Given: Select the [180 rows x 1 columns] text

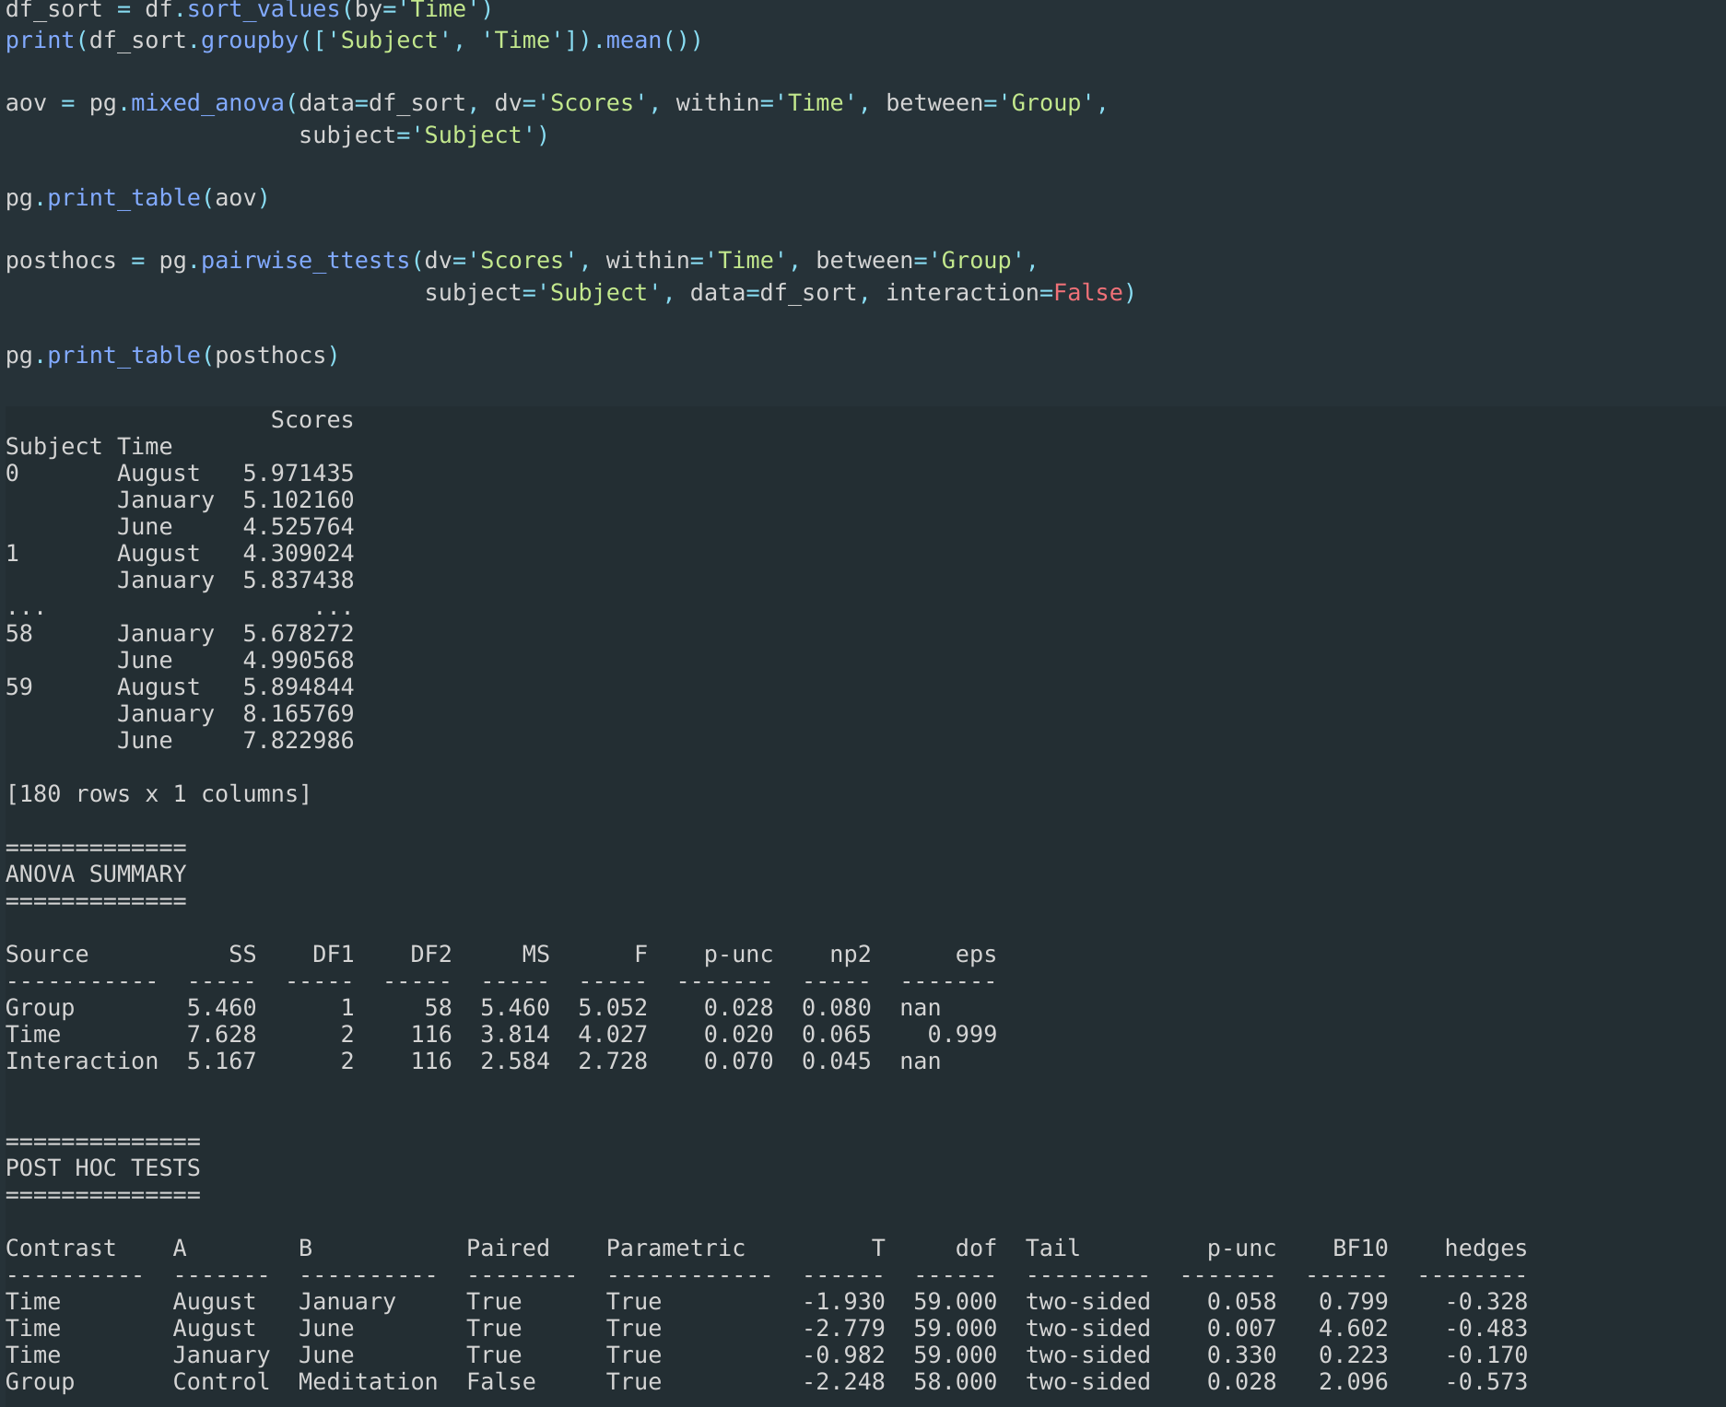Looking at the screenshot, I should pos(159,793).
